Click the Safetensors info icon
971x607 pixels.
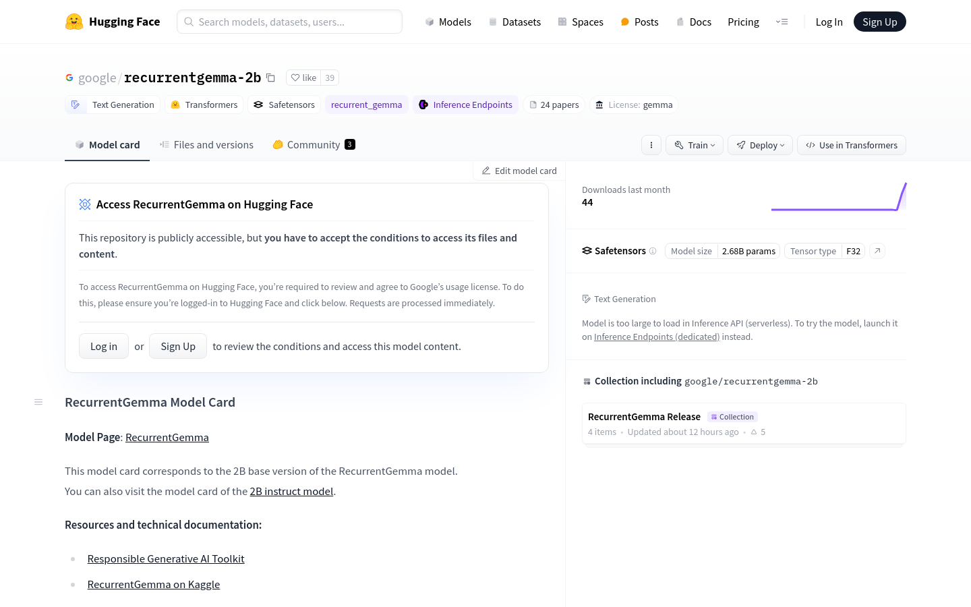[653, 251]
